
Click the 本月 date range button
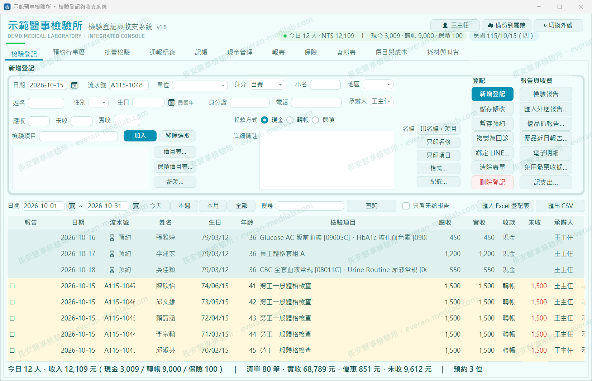213,206
